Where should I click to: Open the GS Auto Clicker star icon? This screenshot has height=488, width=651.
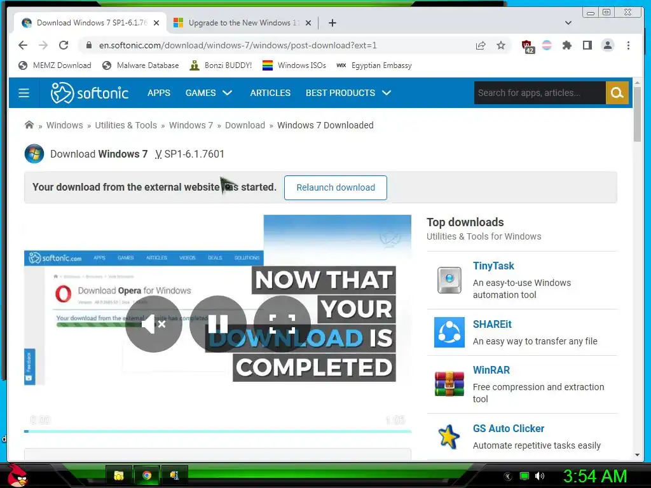pos(449,437)
